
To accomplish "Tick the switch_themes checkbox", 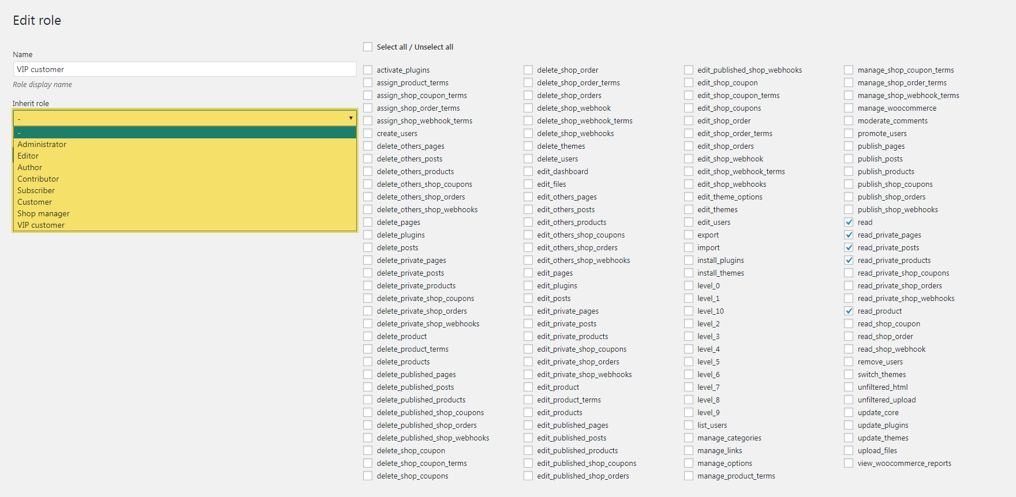I will click(849, 374).
